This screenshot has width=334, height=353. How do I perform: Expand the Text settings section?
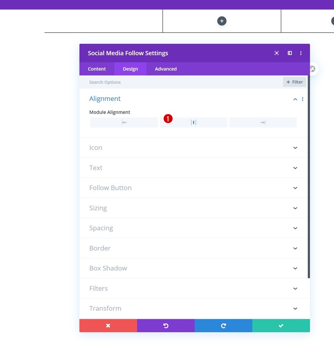[194, 168]
